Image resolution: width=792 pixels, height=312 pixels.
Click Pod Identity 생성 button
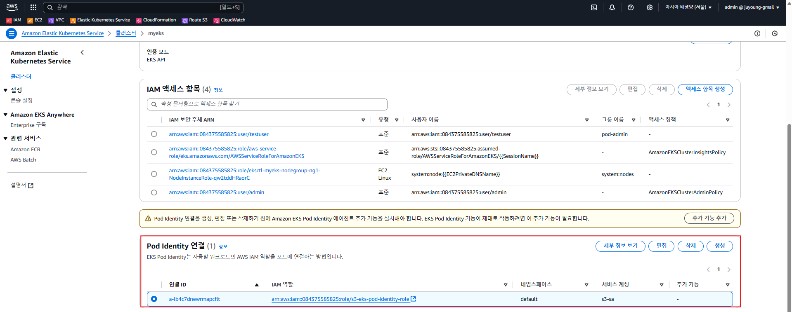pyautogui.click(x=720, y=246)
